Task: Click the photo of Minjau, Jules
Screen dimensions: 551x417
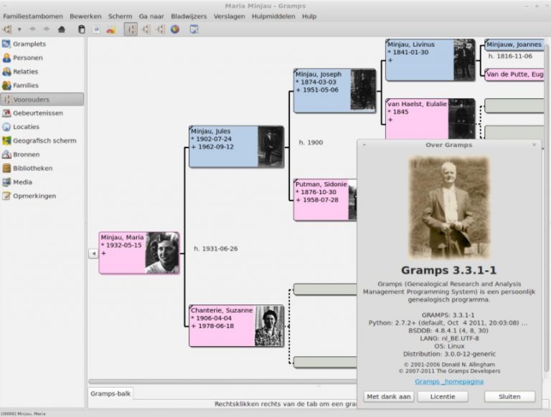Action: pos(270,147)
